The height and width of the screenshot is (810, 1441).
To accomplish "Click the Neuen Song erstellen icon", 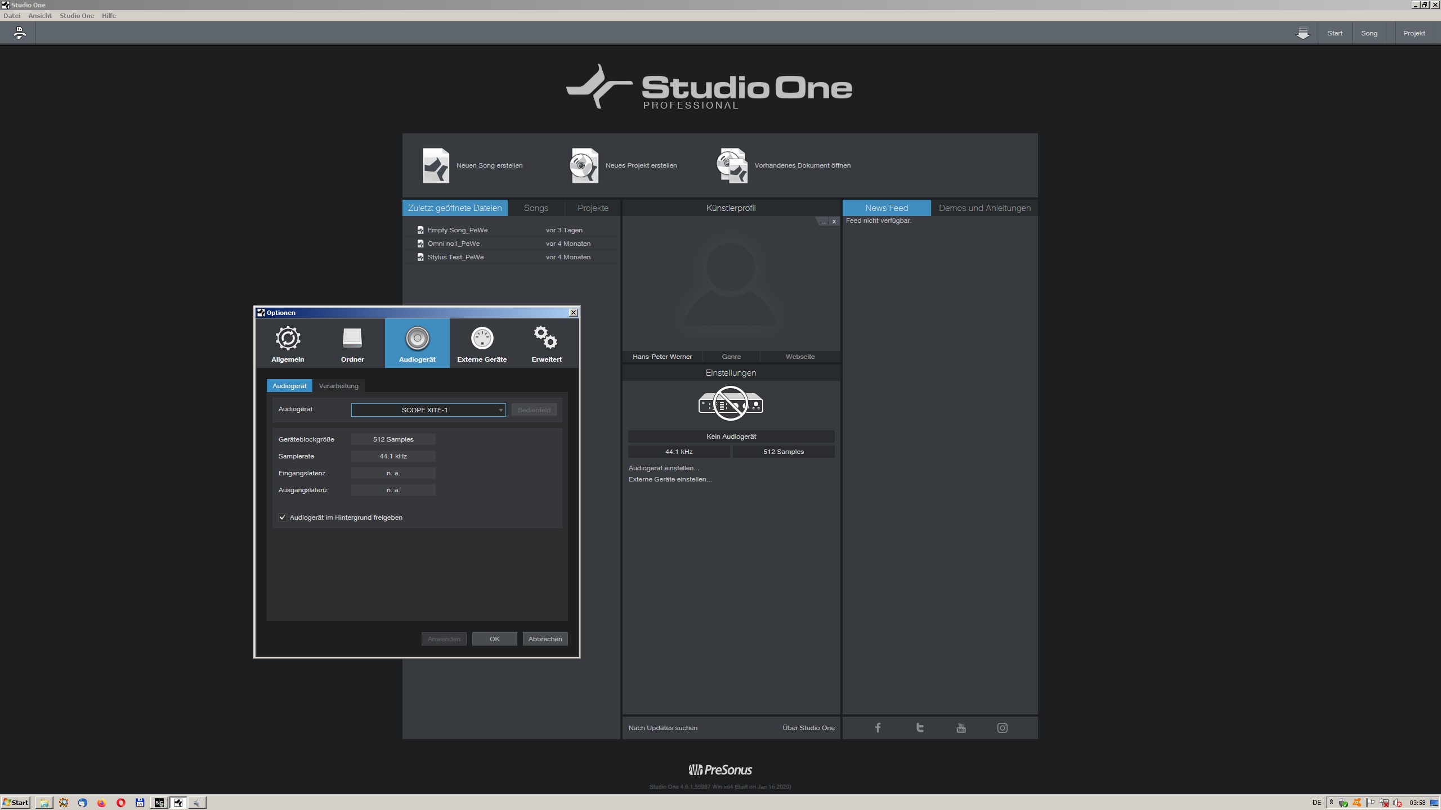I will (436, 165).
